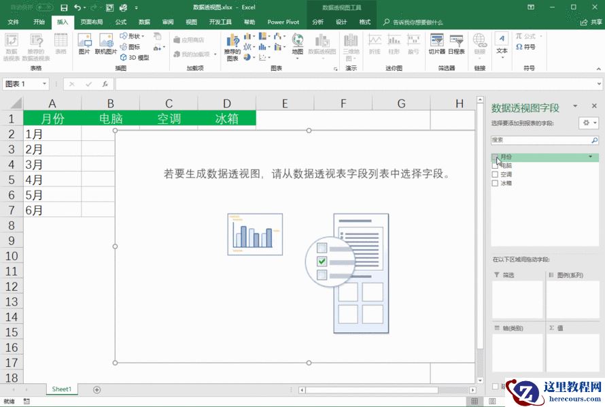
Task: Add a new sheet with plus icon
Action: (97, 389)
